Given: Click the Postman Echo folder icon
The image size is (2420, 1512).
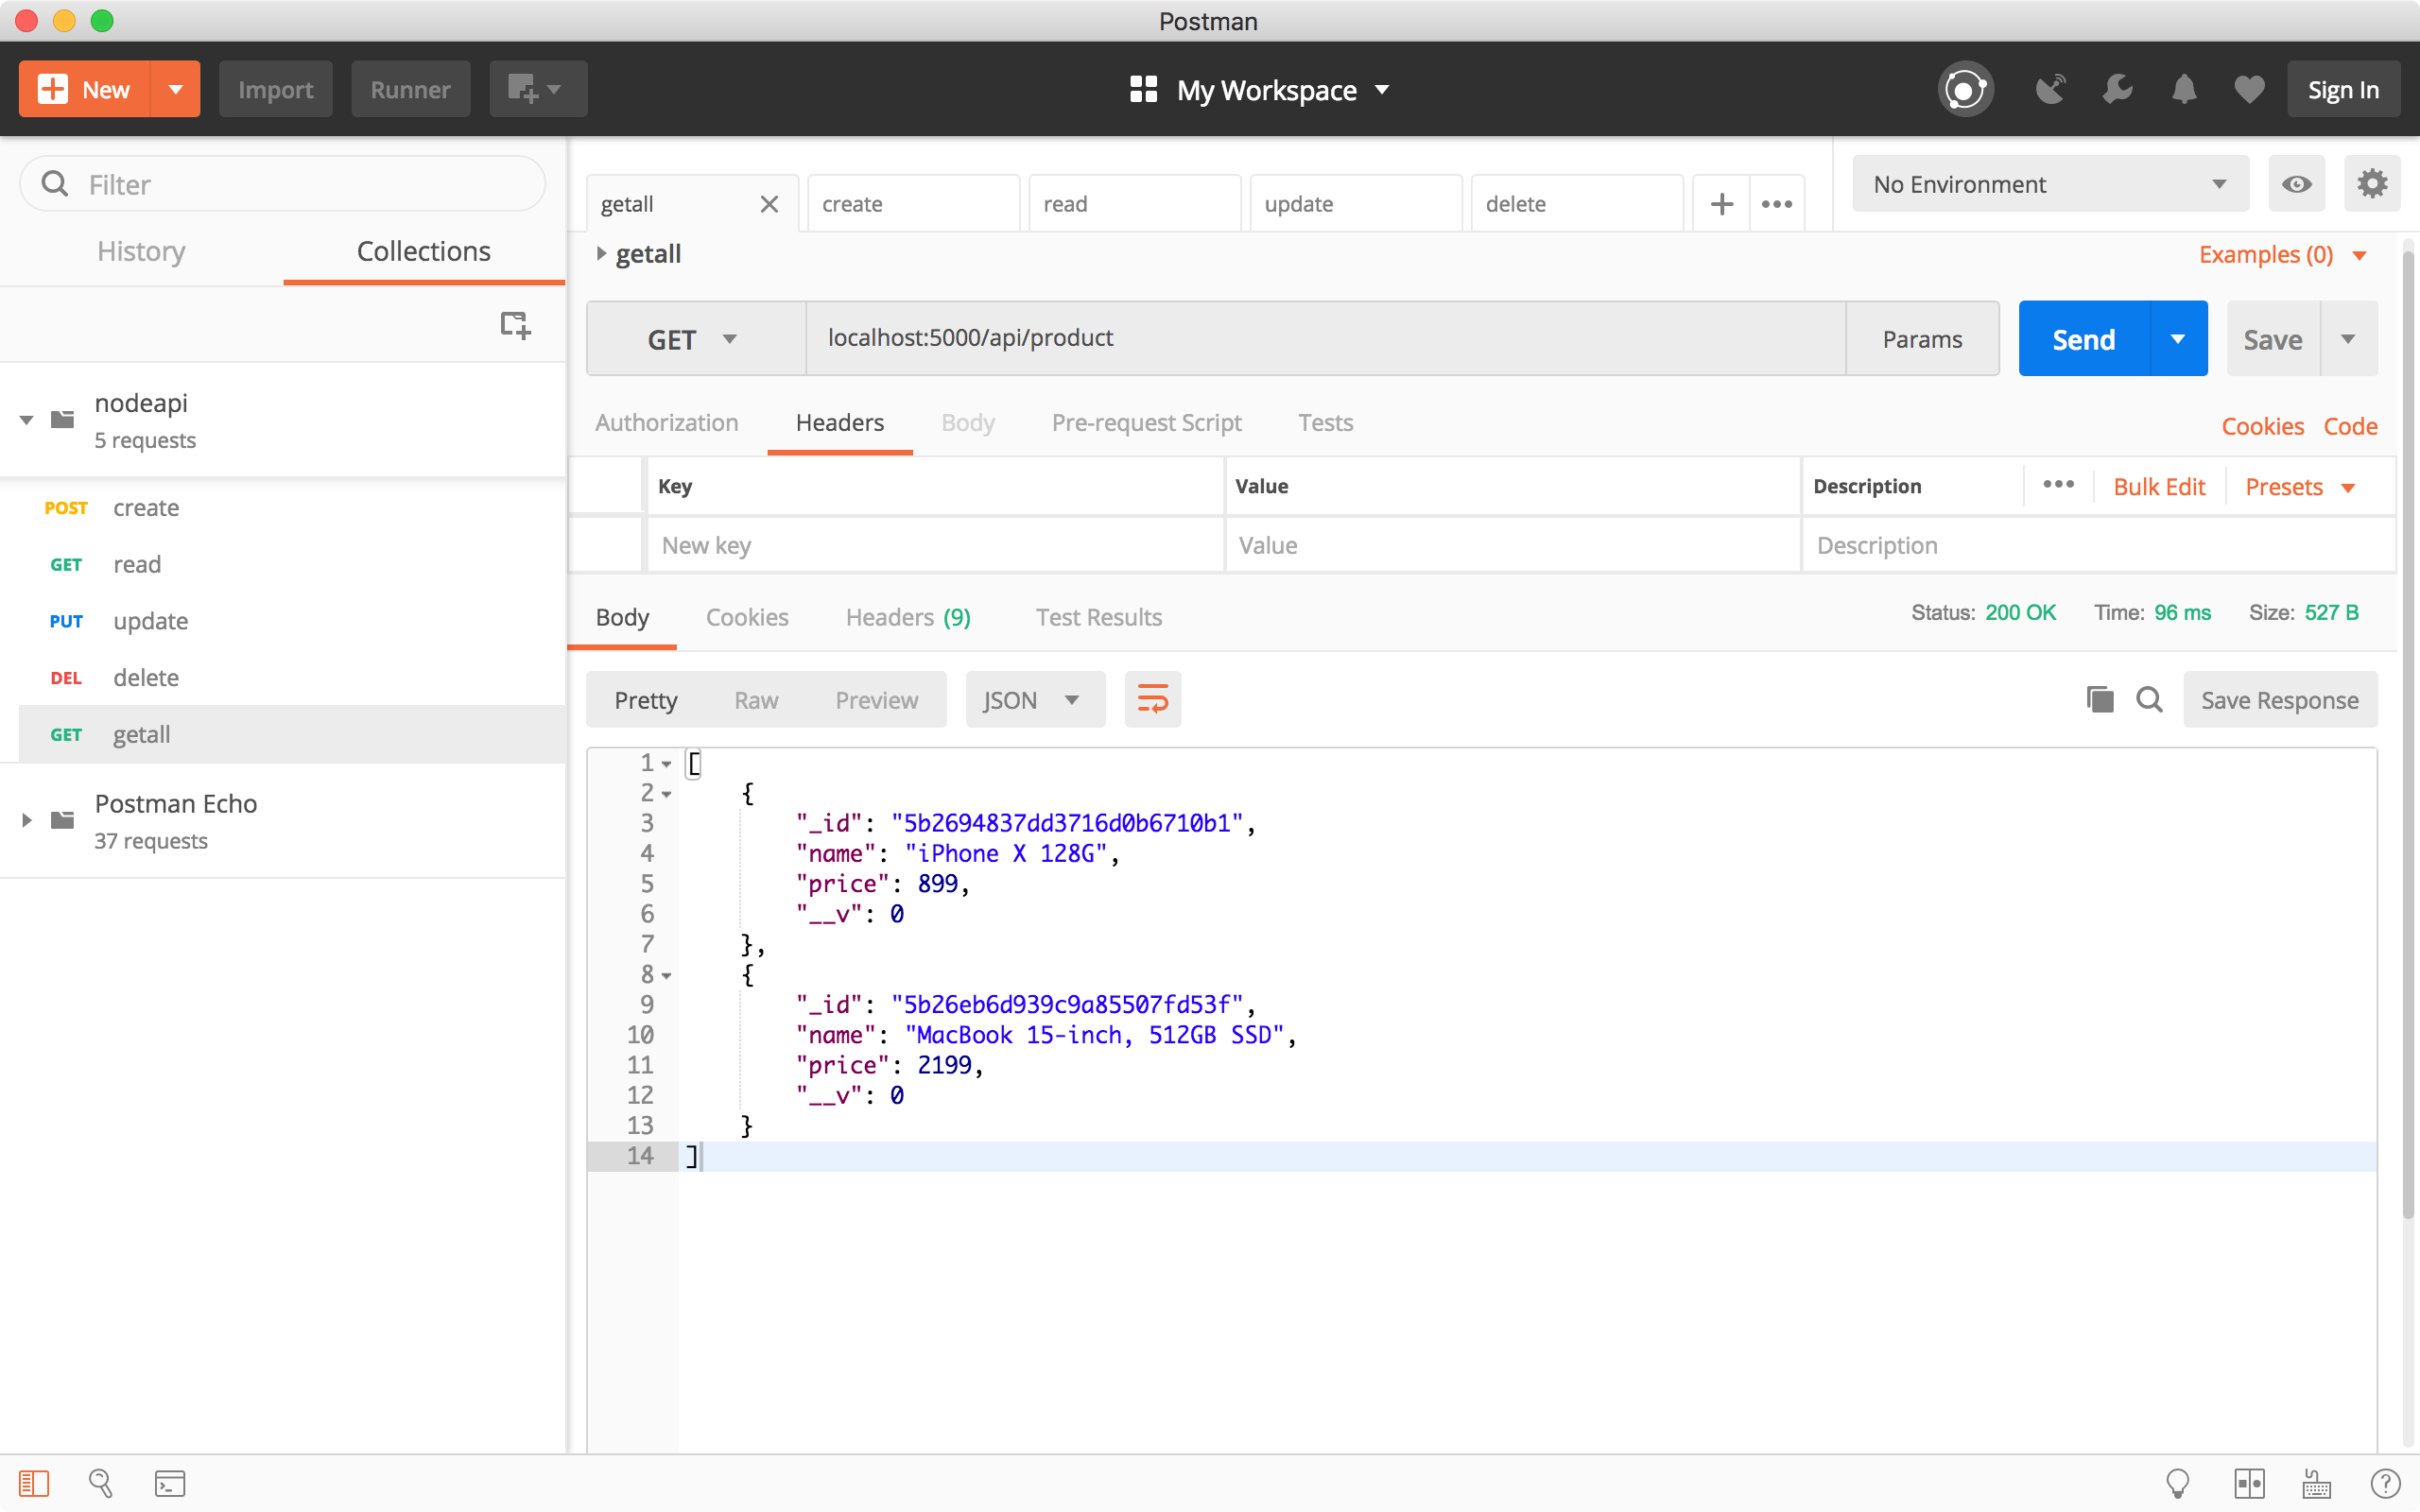Looking at the screenshot, I should 62,820.
